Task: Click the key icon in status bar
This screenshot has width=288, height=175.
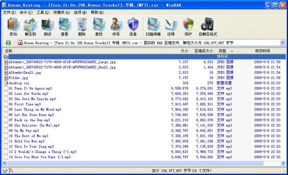Action: pyautogui.click(x=11, y=170)
